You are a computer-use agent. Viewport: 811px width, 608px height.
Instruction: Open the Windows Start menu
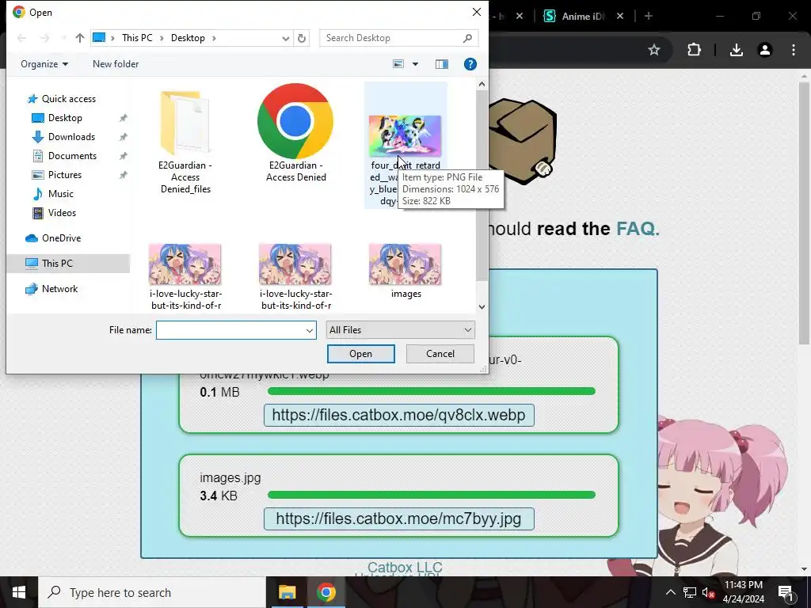tap(19, 592)
